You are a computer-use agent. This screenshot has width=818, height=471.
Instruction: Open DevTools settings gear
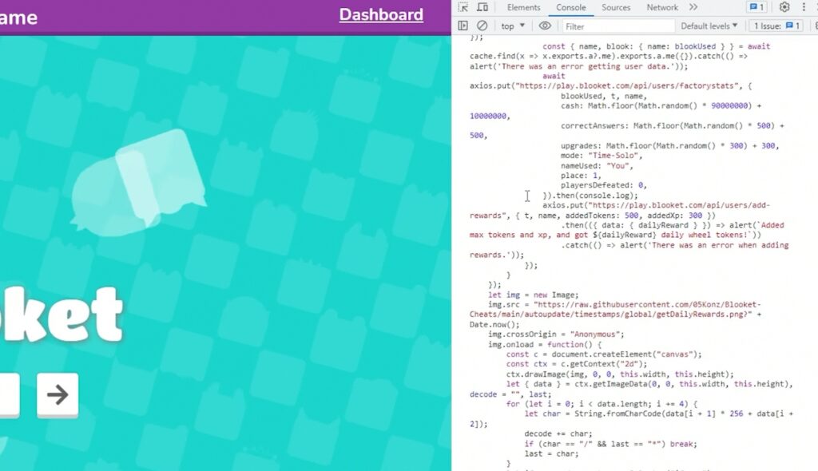coord(784,7)
